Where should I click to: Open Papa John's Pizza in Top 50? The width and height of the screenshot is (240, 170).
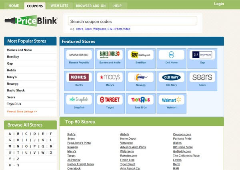click(x=79, y=143)
